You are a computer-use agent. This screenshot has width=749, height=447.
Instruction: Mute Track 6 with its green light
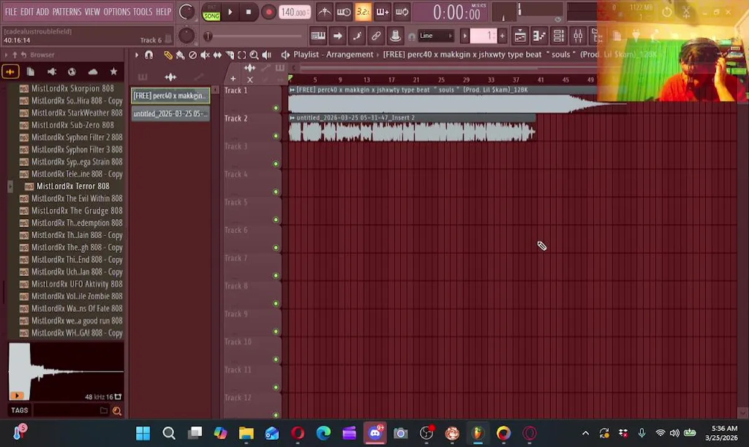[x=276, y=248]
